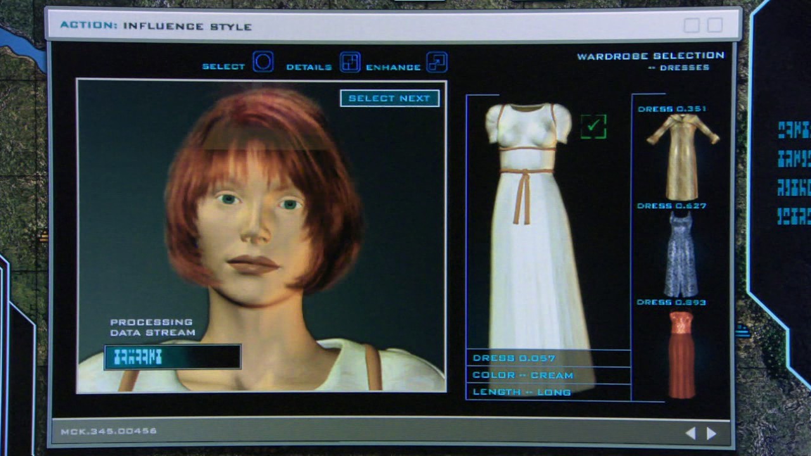Click the DRESS 0.351 label

[672, 109]
